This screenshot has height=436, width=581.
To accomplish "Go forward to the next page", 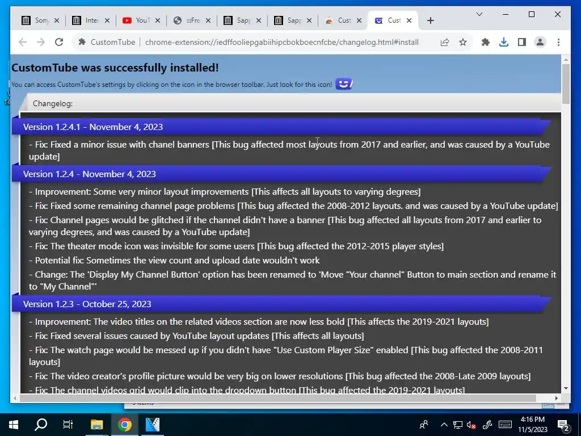I will click(x=41, y=42).
